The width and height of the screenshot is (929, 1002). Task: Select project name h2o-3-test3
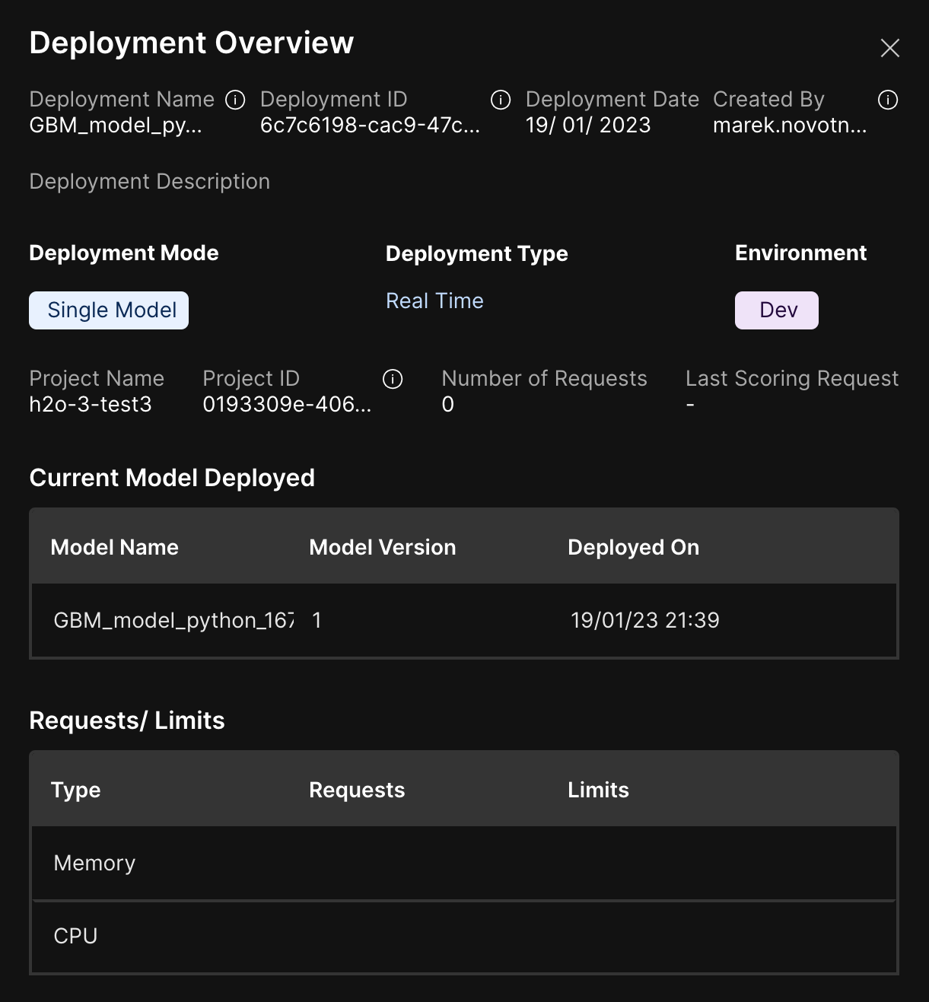click(x=91, y=405)
